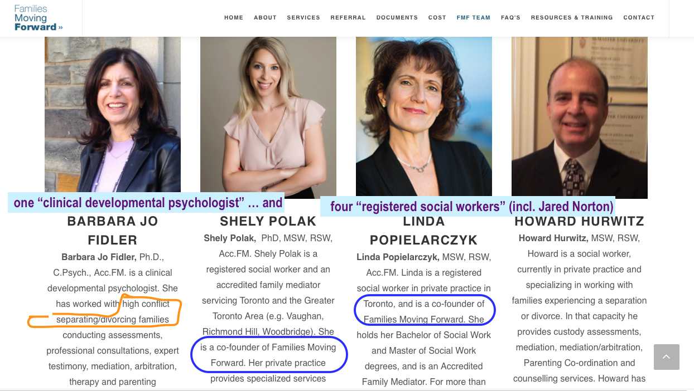
Task: Click the Howard Hurwitz name heading
Action: (x=580, y=221)
